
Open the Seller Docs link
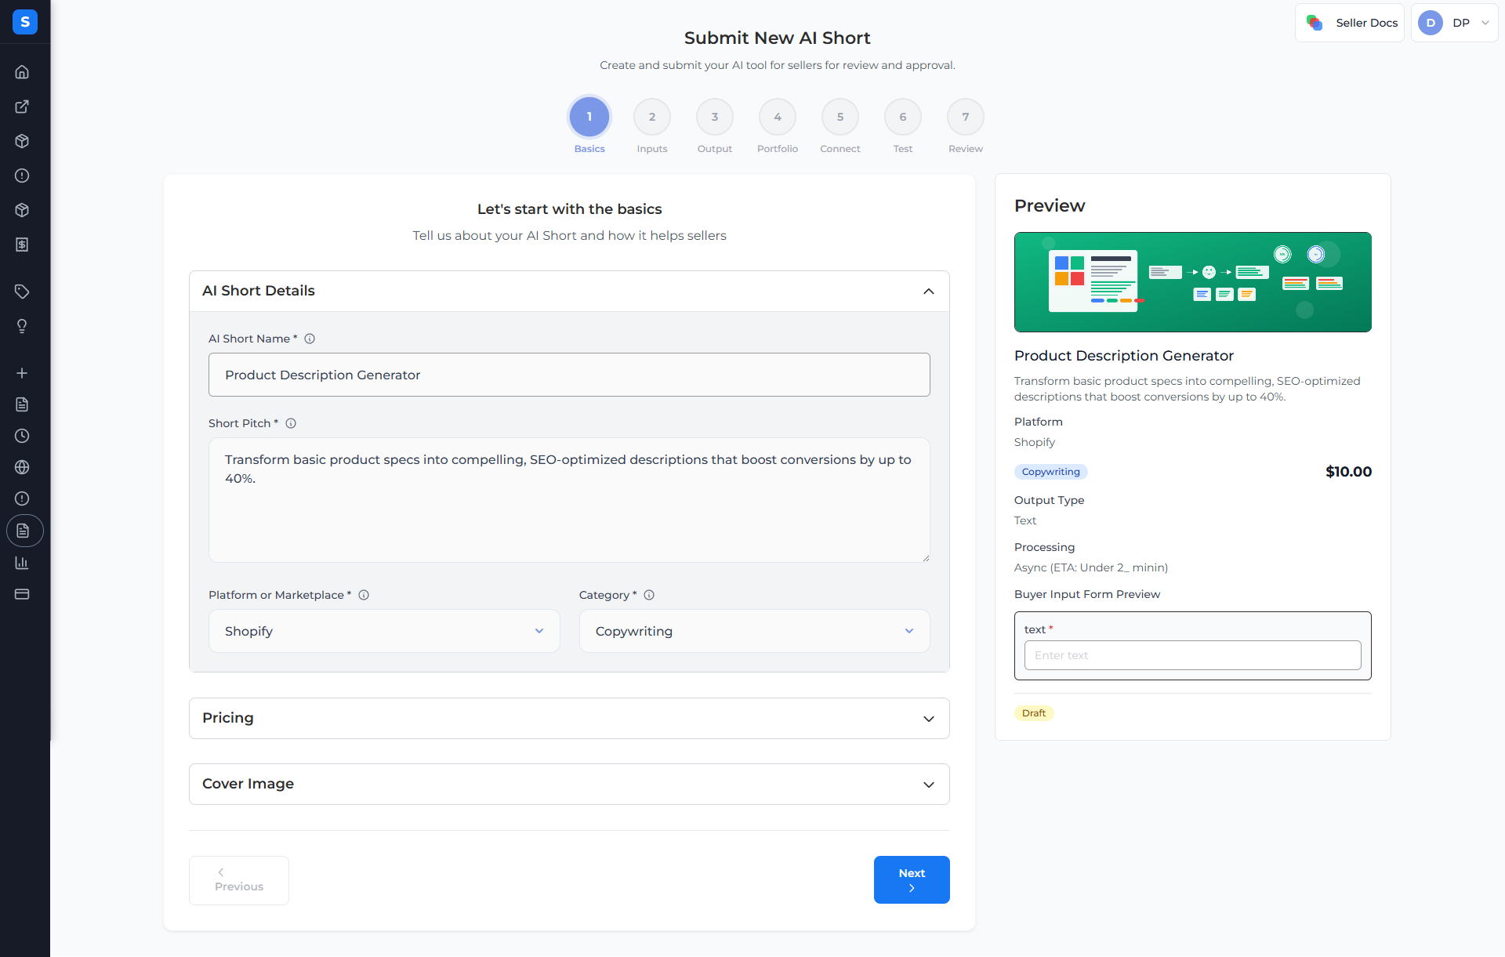[1351, 23]
